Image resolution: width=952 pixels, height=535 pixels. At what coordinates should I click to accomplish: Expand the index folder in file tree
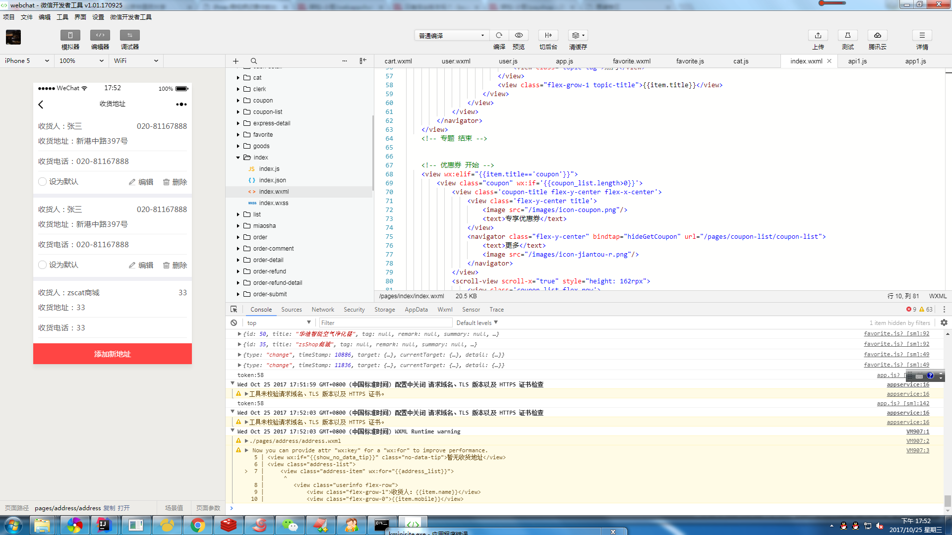click(x=238, y=157)
